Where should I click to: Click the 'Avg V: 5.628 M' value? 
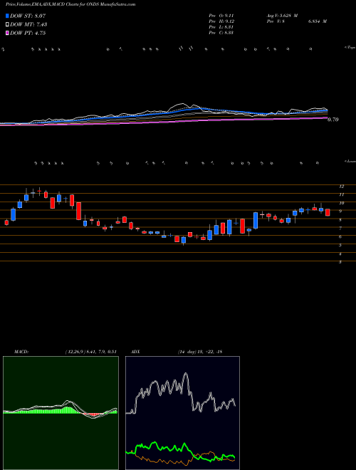click(x=282, y=16)
